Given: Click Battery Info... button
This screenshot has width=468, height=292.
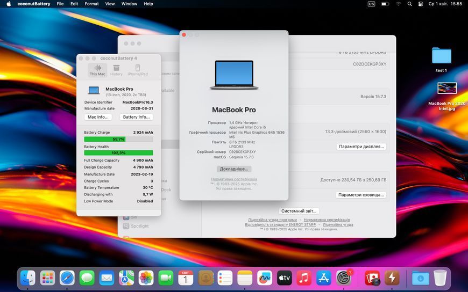Looking at the screenshot, I should pyautogui.click(x=137, y=117).
